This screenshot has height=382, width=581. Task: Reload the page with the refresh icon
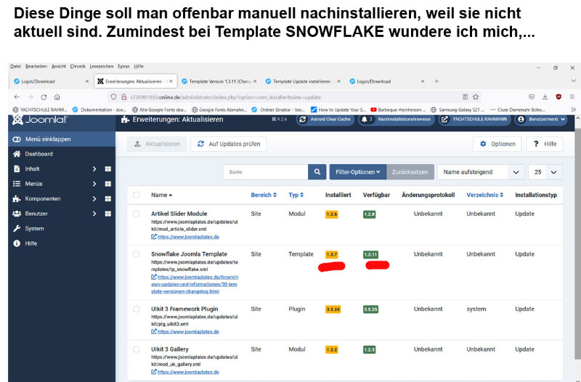point(44,97)
